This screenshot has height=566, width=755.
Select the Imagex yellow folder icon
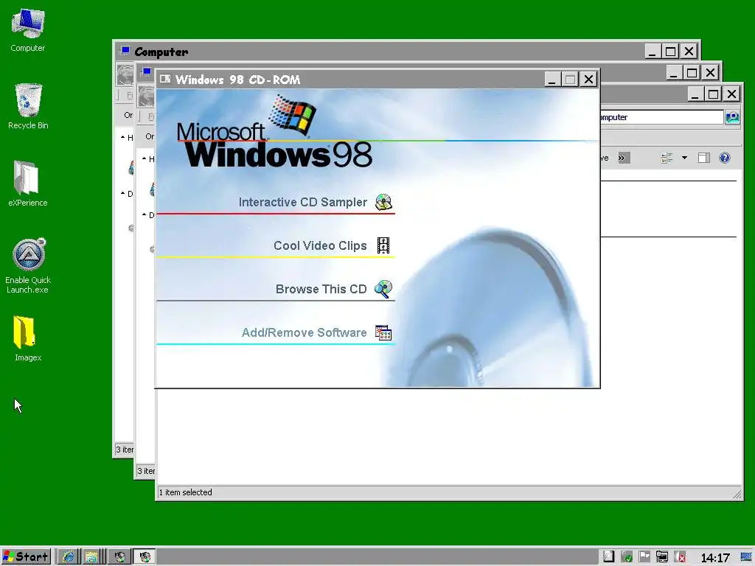[x=27, y=338]
